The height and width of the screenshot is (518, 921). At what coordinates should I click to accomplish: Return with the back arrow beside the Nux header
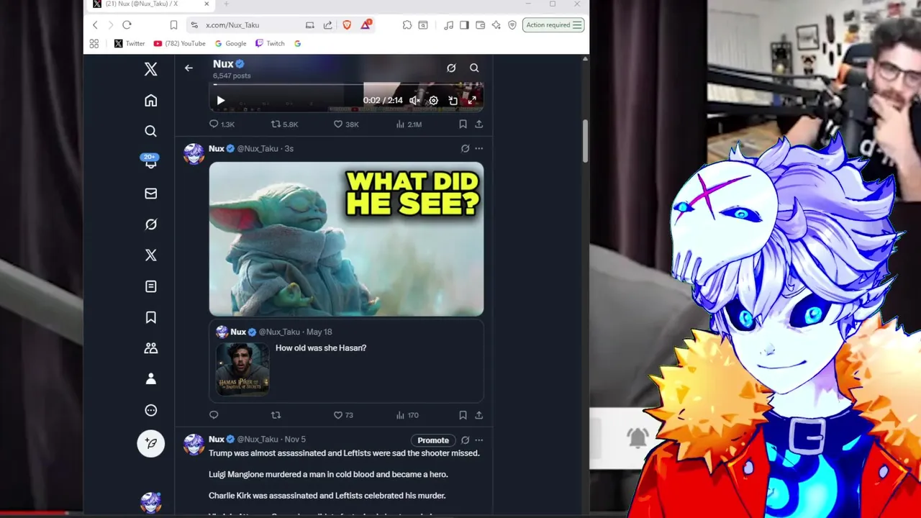click(189, 68)
